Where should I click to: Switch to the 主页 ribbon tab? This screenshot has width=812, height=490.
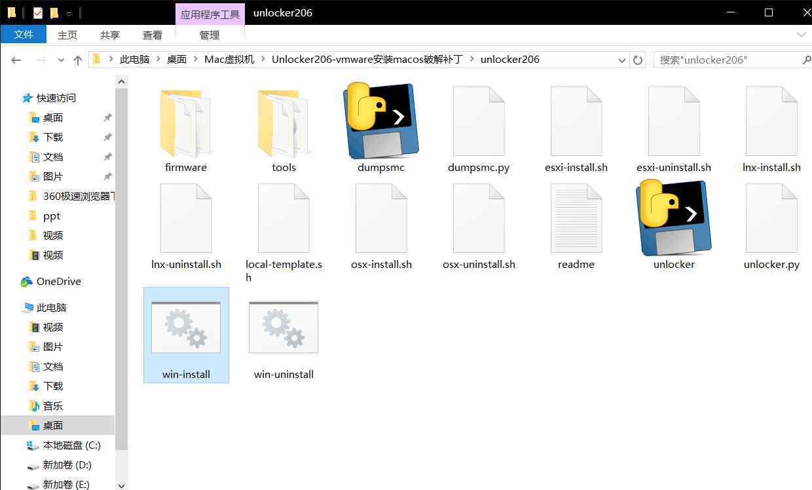point(67,35)
